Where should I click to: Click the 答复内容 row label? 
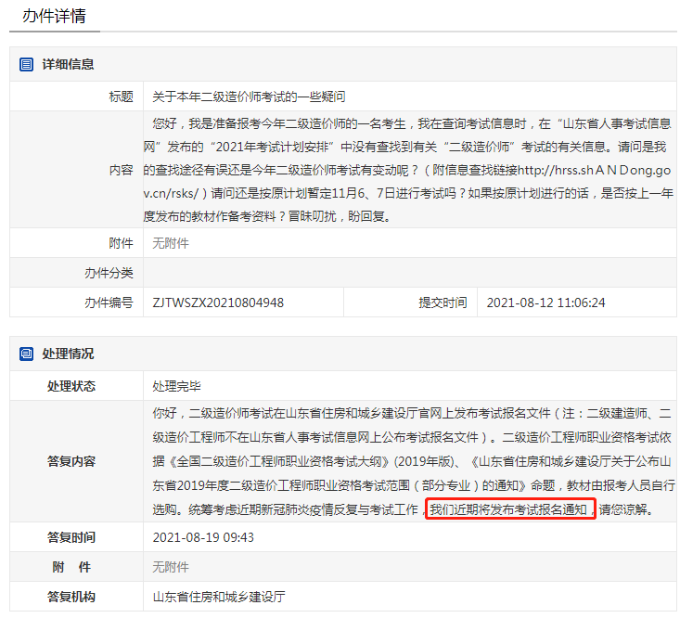(x=71, y=461)
